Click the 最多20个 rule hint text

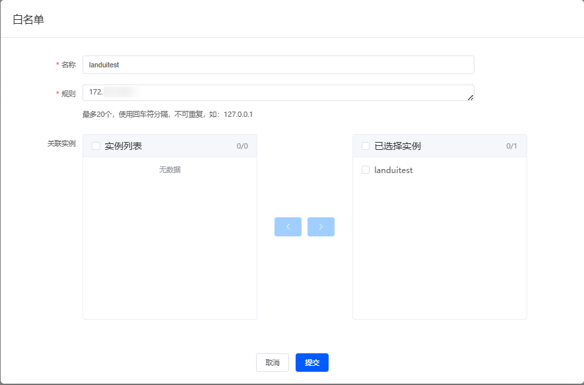[168, 114]
